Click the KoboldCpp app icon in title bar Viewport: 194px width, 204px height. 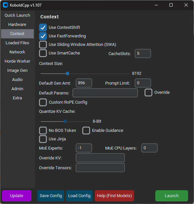pos(6,5)
